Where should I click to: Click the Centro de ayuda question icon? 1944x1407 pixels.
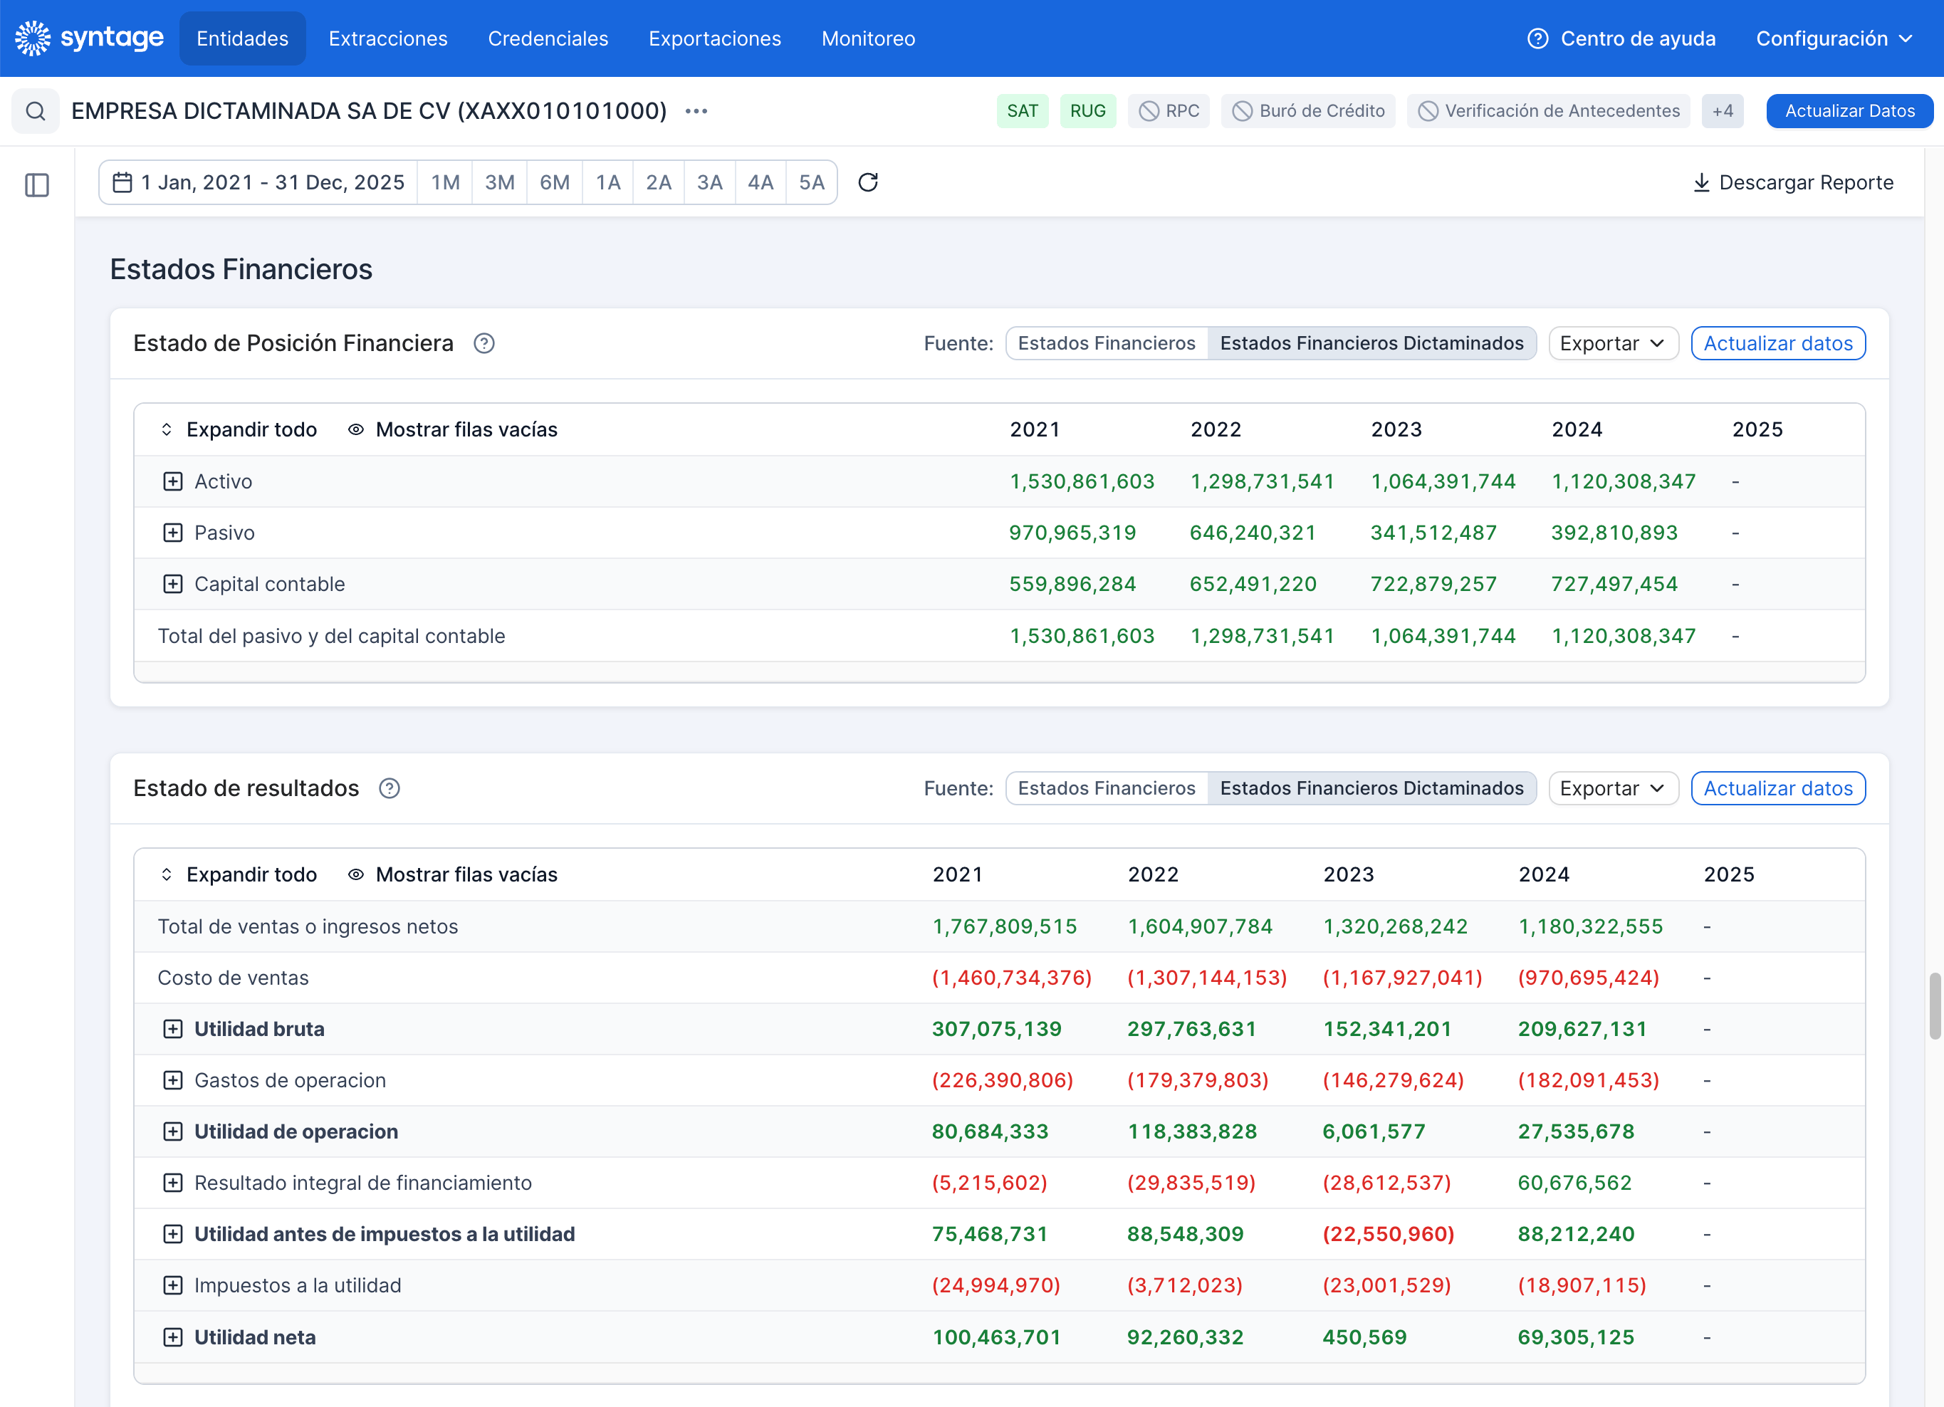(1539, 38)
